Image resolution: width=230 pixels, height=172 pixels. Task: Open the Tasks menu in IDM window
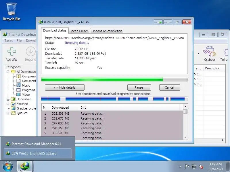coord(9,41)
